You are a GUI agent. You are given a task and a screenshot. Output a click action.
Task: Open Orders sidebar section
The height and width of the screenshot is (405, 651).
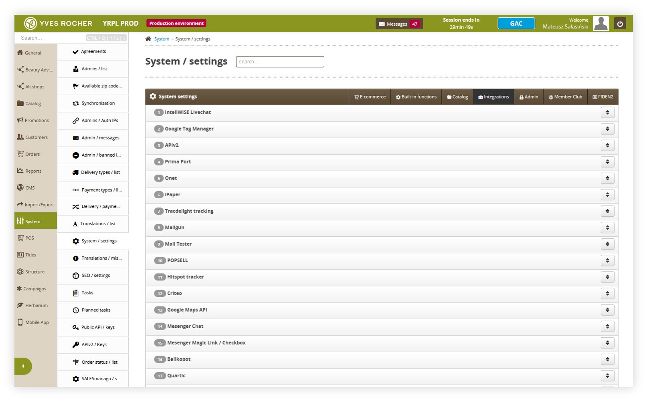coord(36,154)
